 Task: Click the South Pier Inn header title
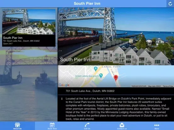tap(87, 3)
